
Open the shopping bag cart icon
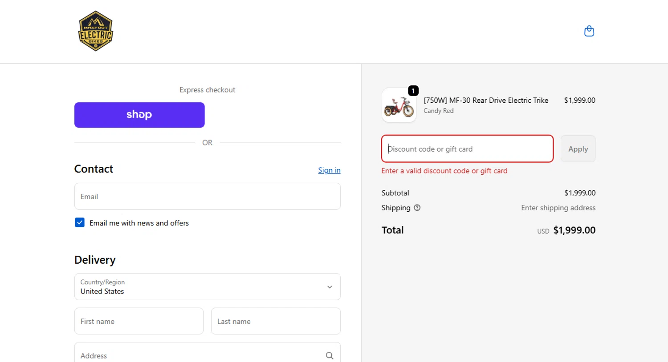pyautogui.click(x=589, y=31)
